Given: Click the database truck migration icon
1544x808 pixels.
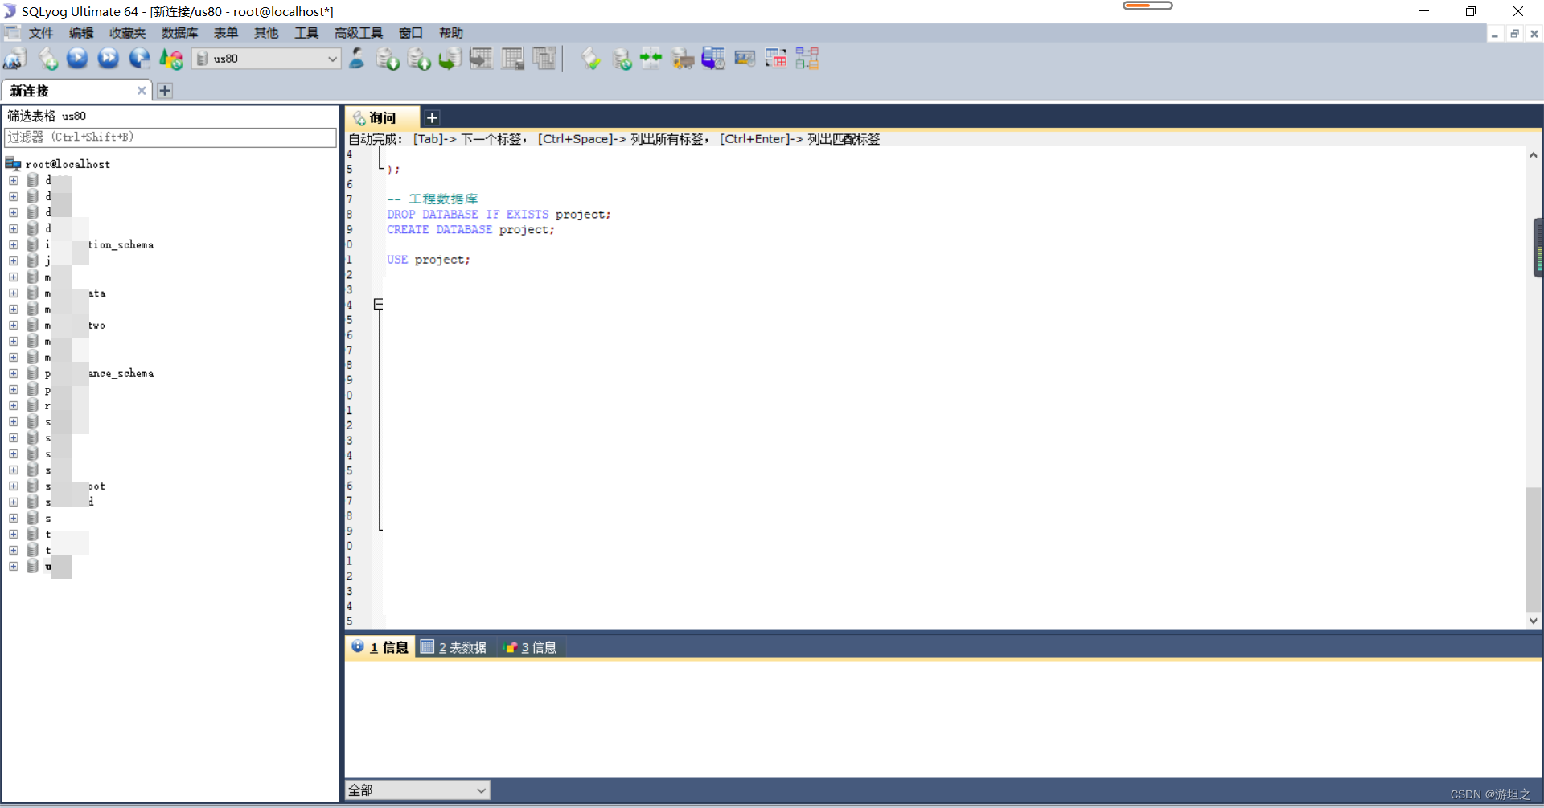Looking at the screenshot, I should tap(682, 59).
